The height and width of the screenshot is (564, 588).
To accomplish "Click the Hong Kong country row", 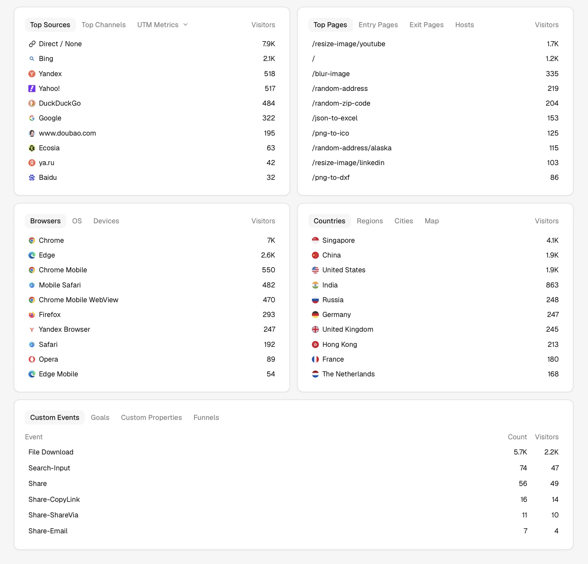I will (435, 345).
